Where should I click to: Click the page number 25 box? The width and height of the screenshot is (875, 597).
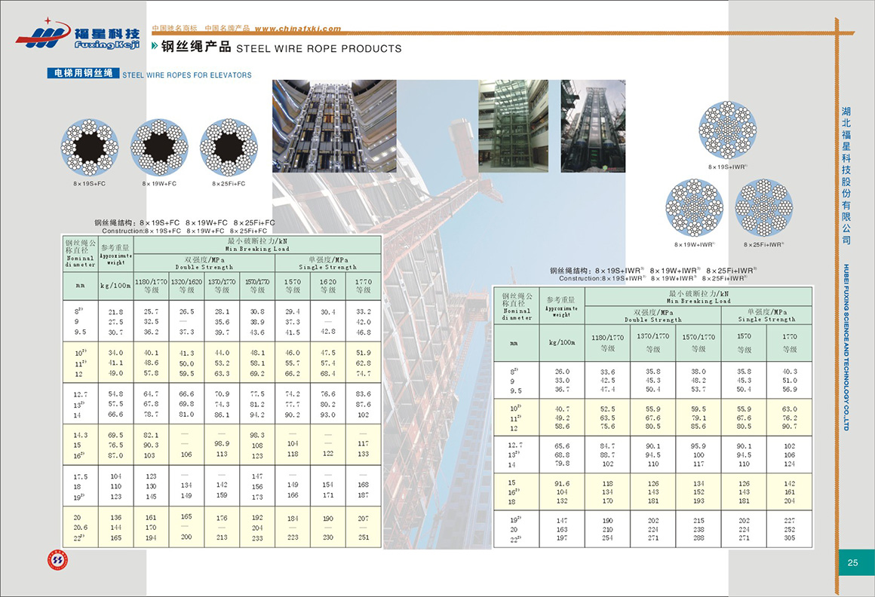853,562
